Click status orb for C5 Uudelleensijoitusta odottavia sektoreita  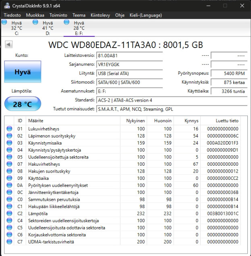coord(9,227)
